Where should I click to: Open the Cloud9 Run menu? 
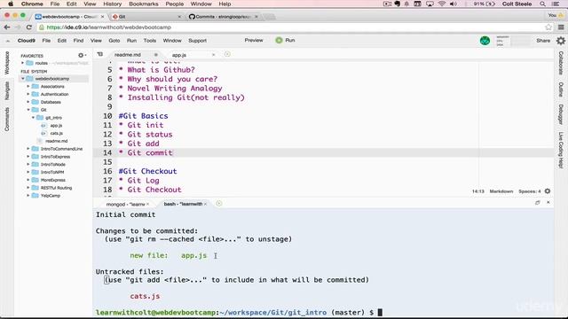coord(131,41)
